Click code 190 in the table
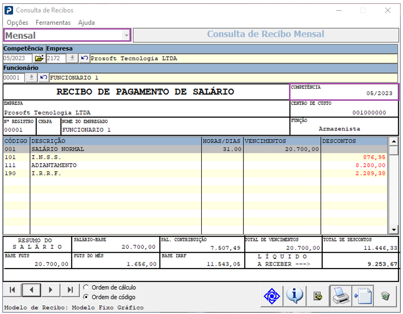This screenshot has width=403, height=314. click(10, 173)
